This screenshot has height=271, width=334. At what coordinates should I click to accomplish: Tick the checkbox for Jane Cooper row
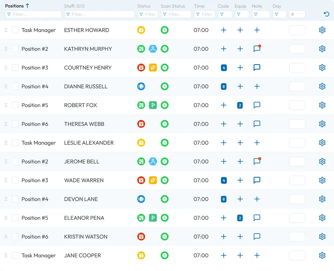click(15, 255)
